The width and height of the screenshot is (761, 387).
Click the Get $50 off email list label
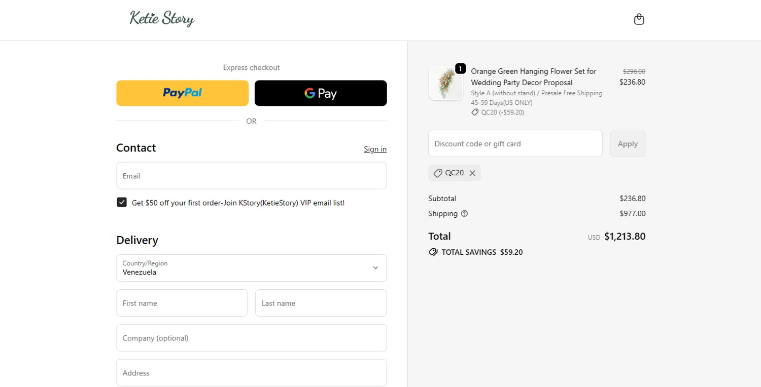(x=238, y=203)
